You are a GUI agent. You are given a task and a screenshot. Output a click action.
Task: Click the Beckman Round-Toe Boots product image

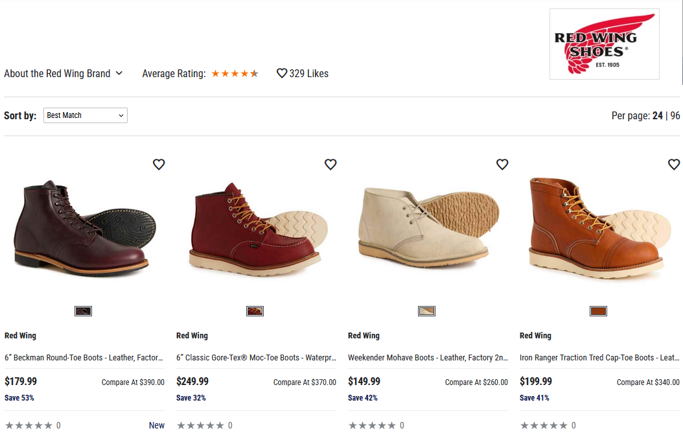click(85, 228)
